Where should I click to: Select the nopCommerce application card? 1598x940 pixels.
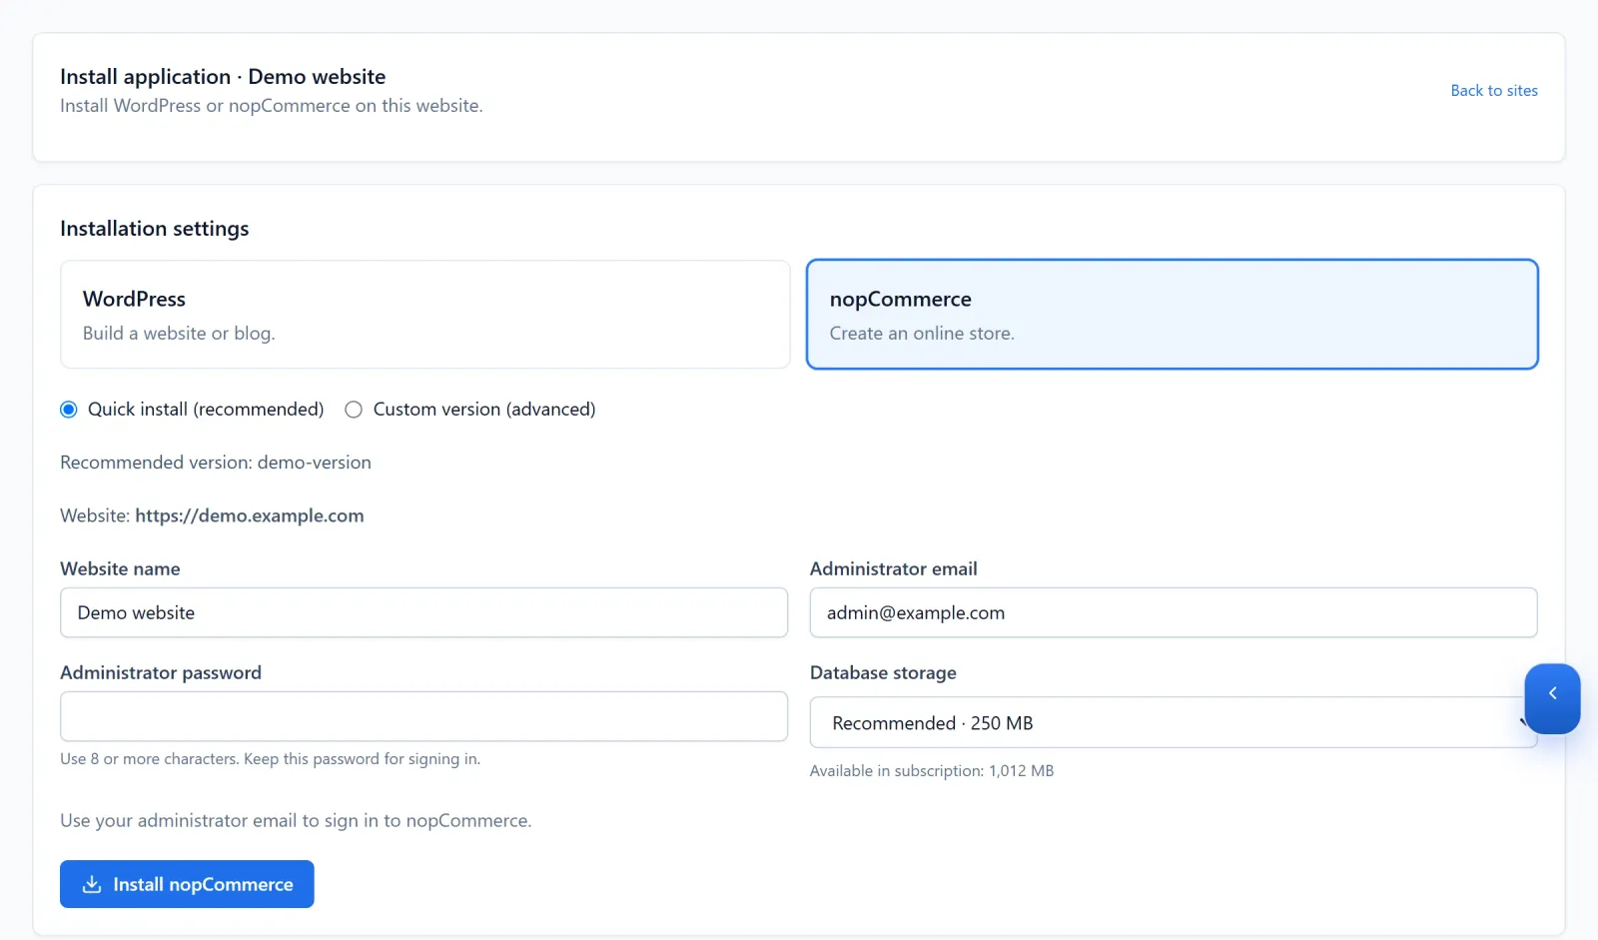(x=1173, y=315)
